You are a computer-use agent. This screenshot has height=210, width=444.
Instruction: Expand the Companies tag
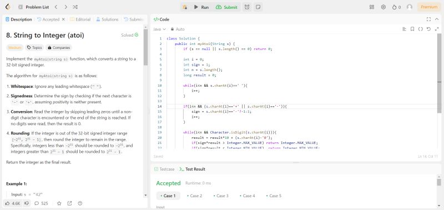point(59,48)
